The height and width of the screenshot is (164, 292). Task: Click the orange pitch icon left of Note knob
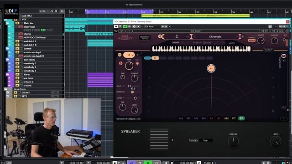(120, 63)
